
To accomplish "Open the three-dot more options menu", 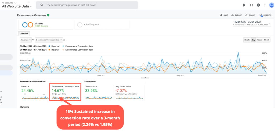I will click(x=265, y=5).
